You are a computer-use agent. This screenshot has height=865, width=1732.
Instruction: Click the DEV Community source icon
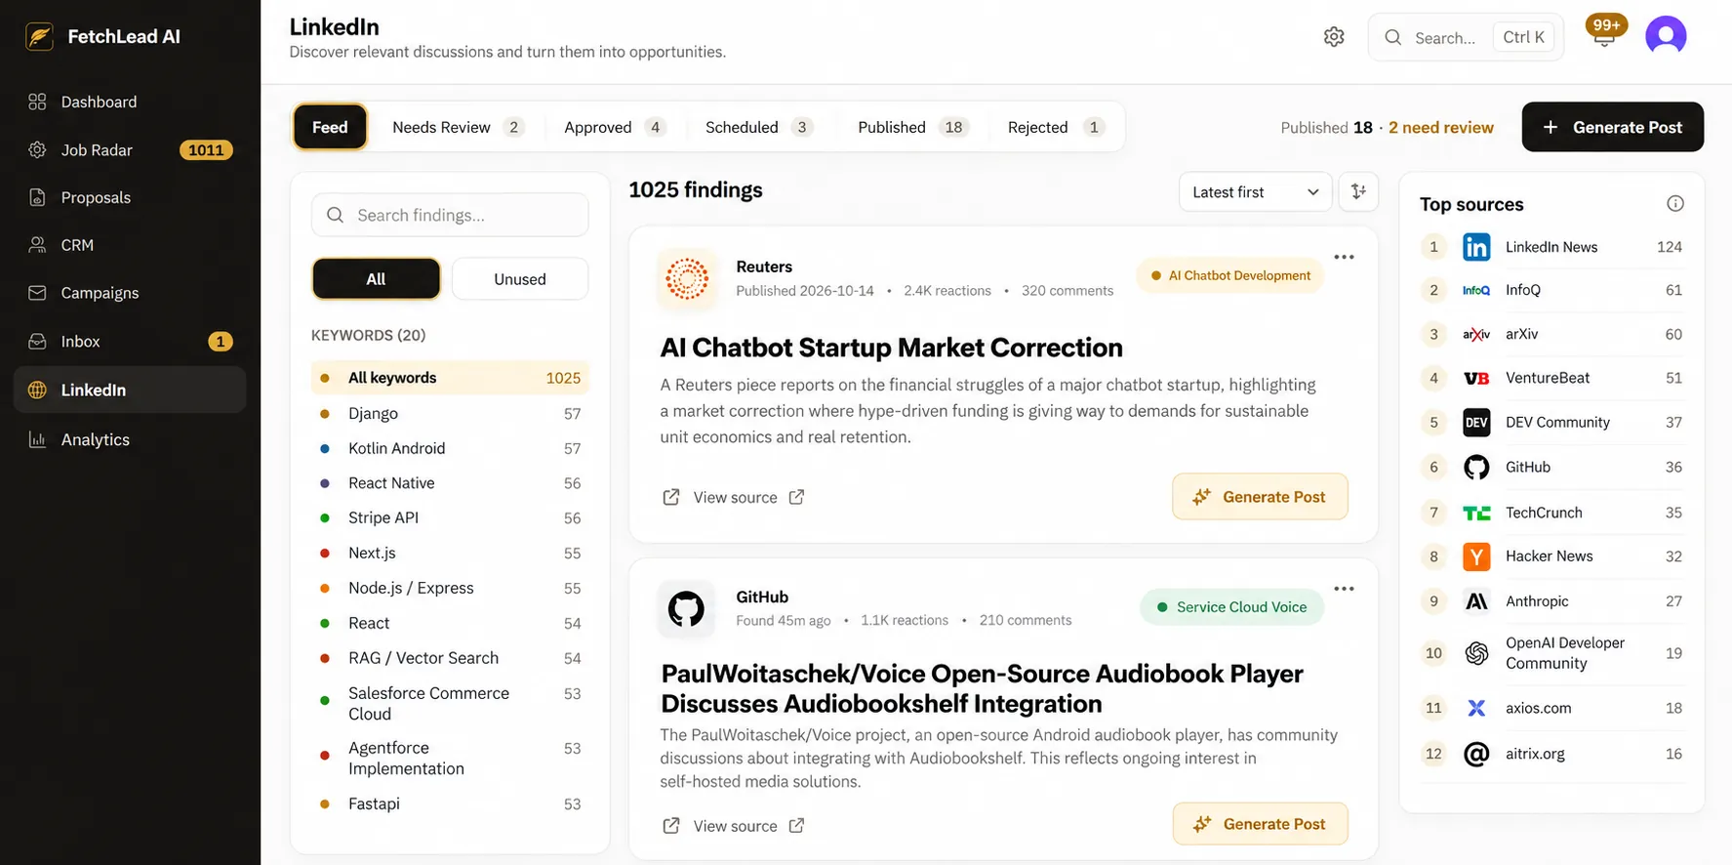(x=1476, y=423)
